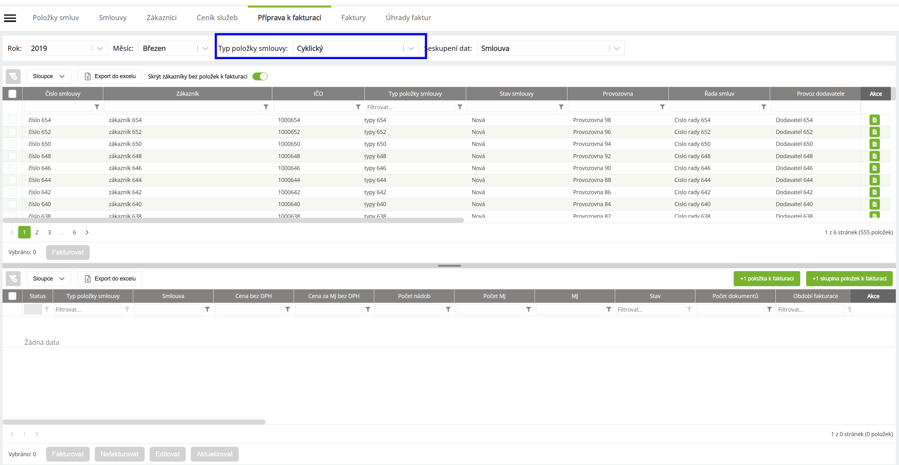
Task: Open document action for číslo 644 row
Action: 874,180
